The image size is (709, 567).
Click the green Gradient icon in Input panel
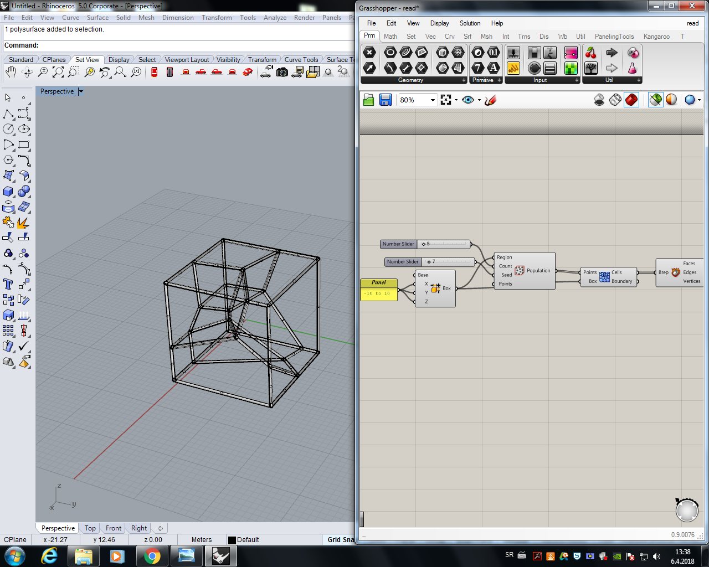[571, 68]
